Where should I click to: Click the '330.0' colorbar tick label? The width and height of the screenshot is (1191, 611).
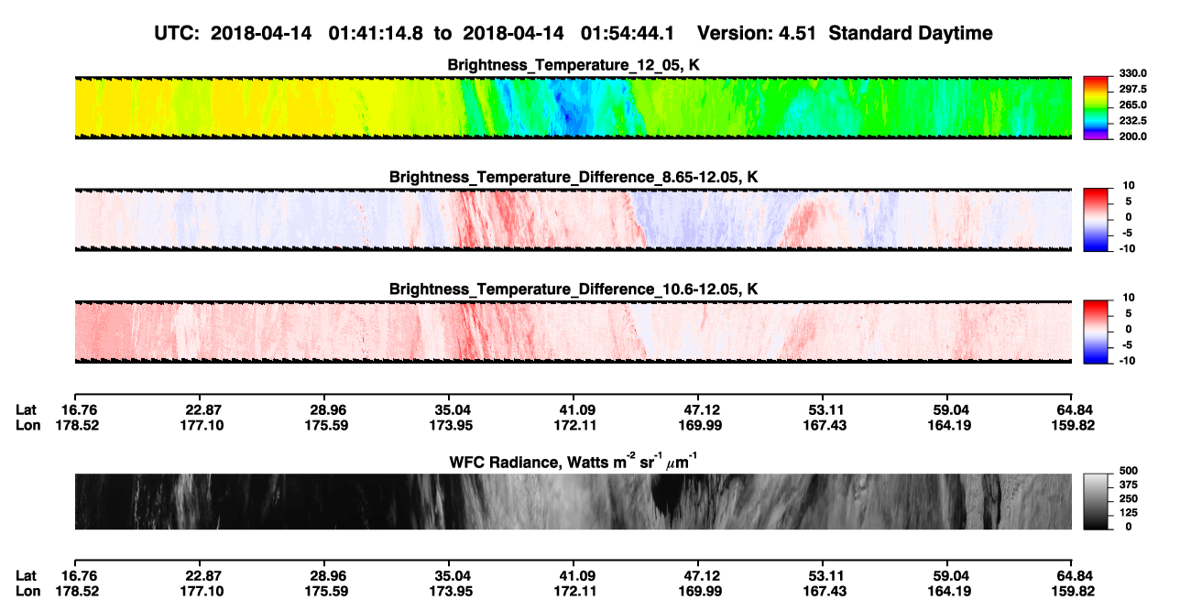pos(1134,73)
